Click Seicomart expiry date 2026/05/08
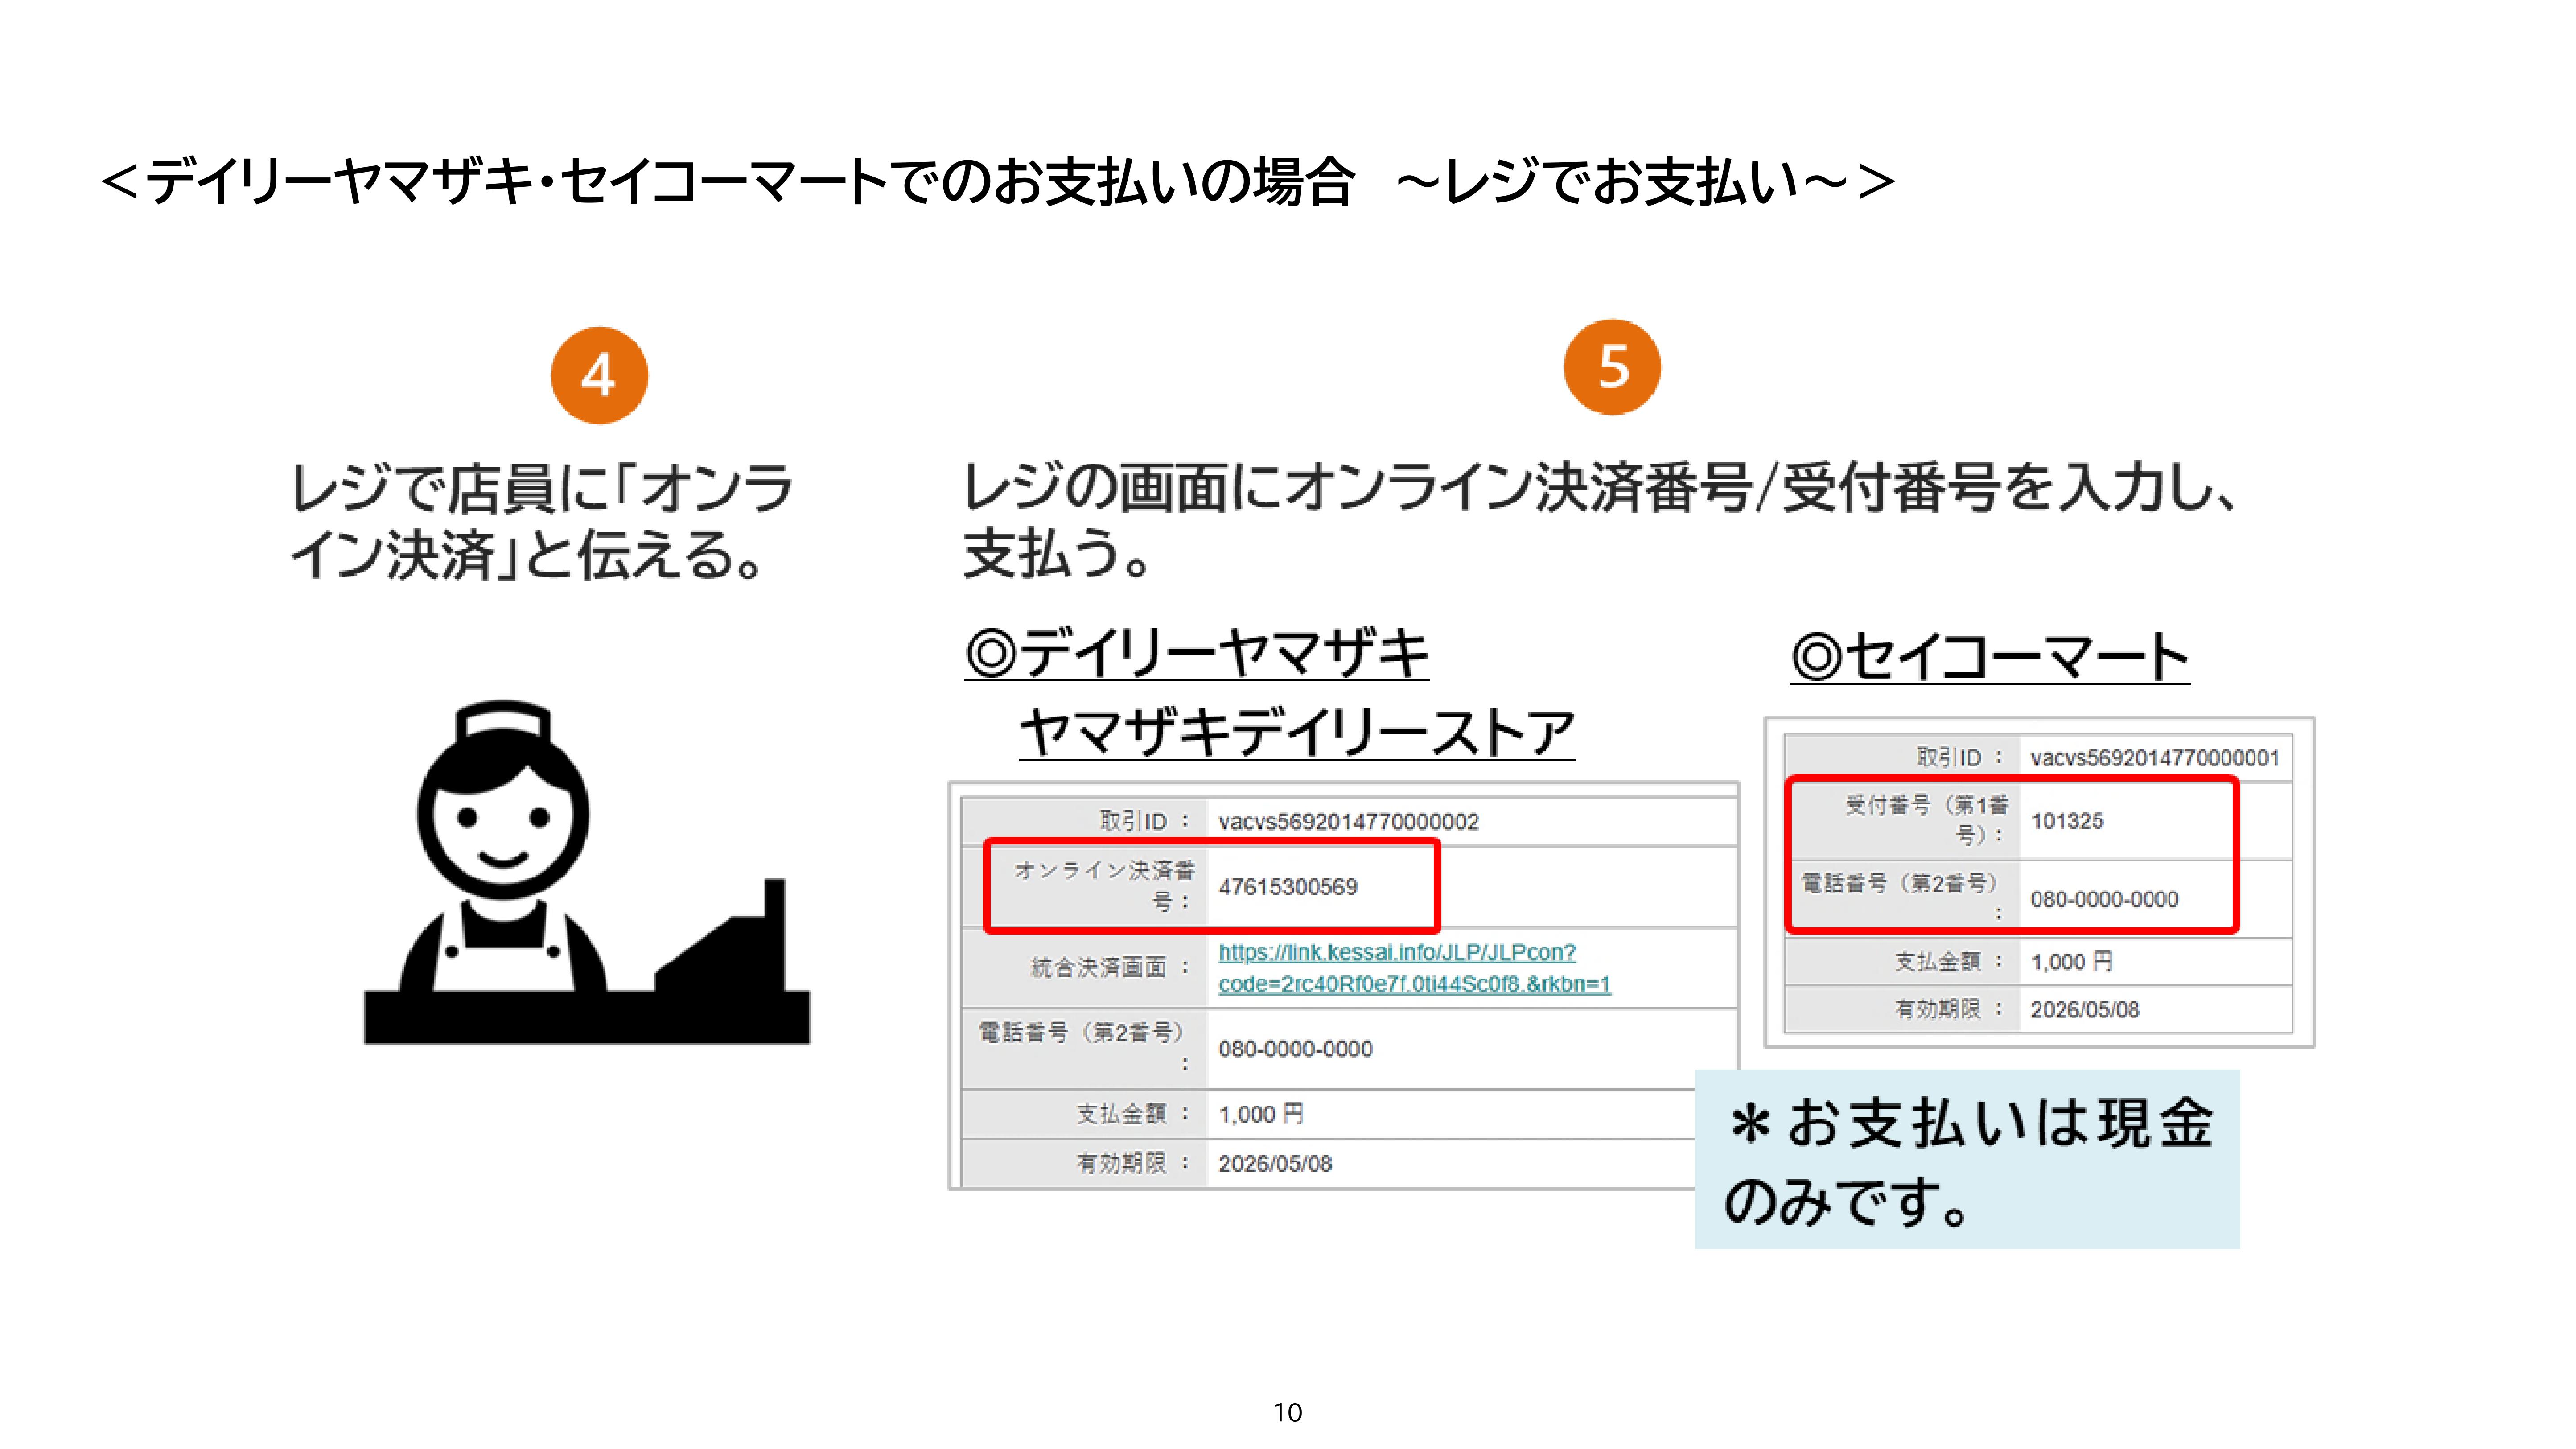The image size is (2576, 1449). [x=2085, y=1009]
